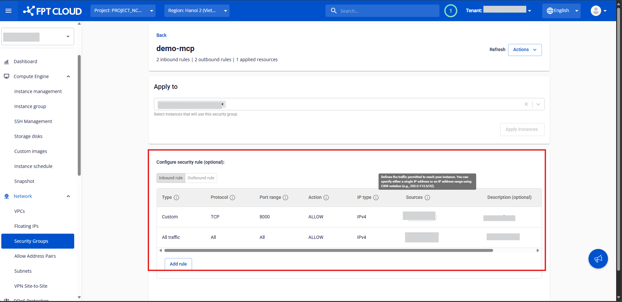The height and width of the screenshot is (302, 622).
Task: Open the Region Hanoi 2 dropdown
Action: [x=197, y=11]
